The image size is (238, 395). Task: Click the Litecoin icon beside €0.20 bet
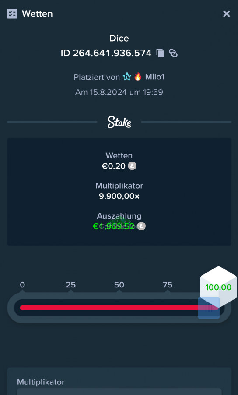point(132,166)
